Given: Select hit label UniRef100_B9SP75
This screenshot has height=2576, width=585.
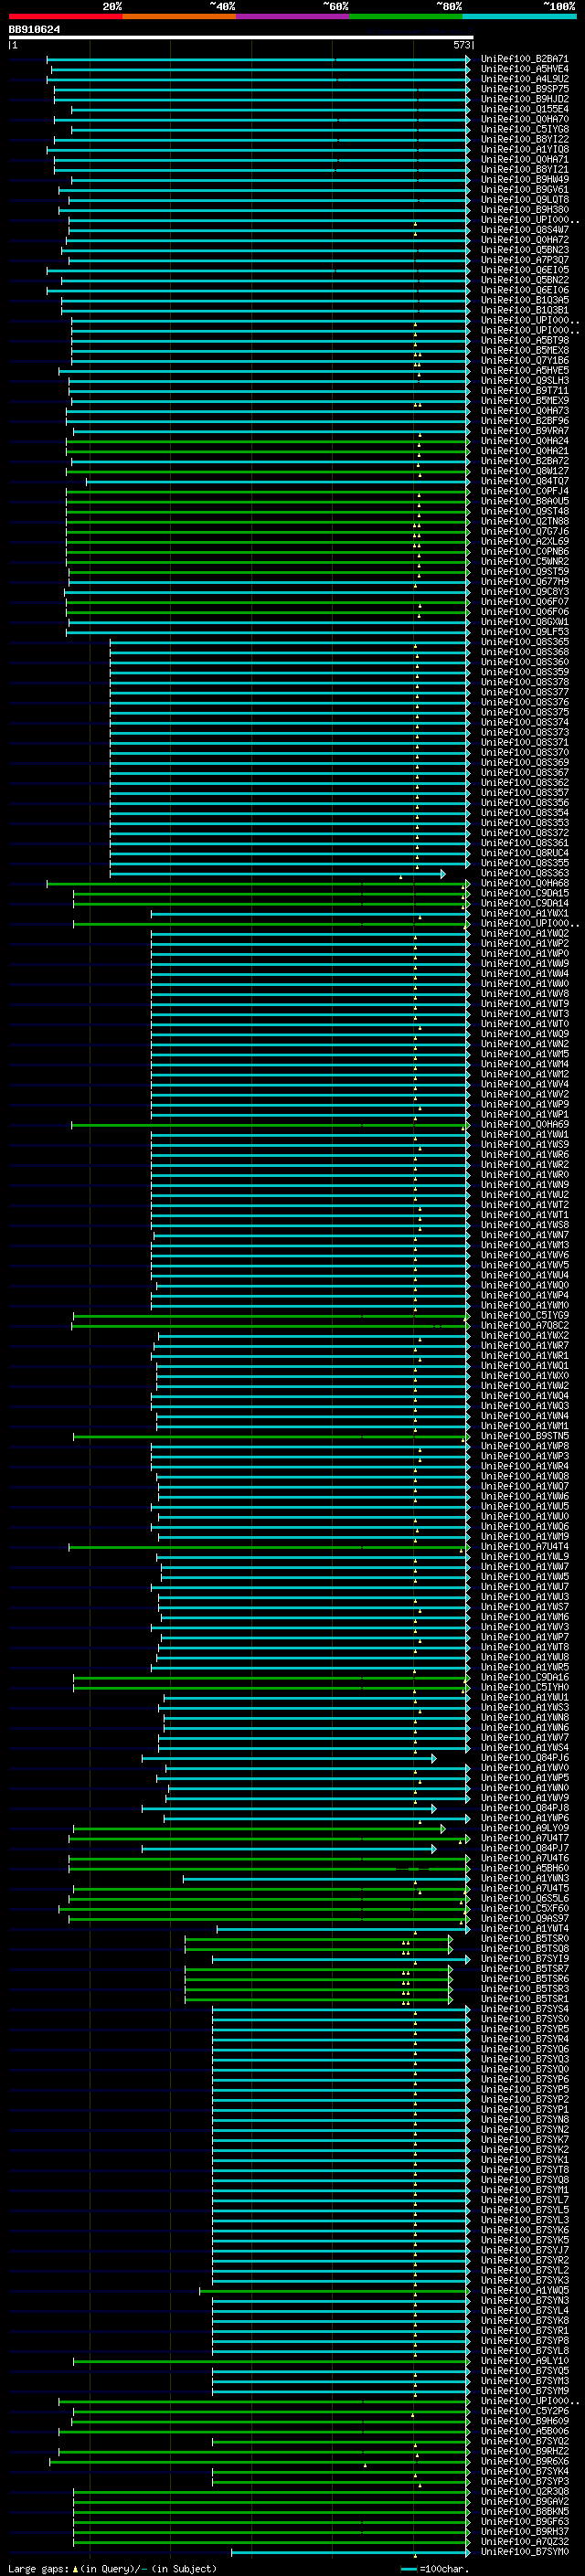Looking at the screenshot, I should (x=524, y=89).
